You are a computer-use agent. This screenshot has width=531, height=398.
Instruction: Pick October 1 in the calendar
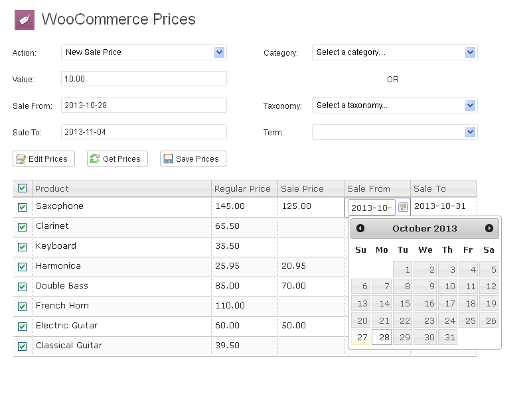[x=403, y=269]
